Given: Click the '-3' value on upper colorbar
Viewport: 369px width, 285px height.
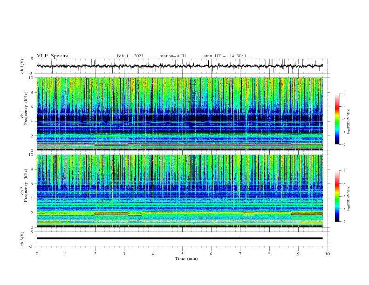Looking at the screenshot, I should click(343, 94).
